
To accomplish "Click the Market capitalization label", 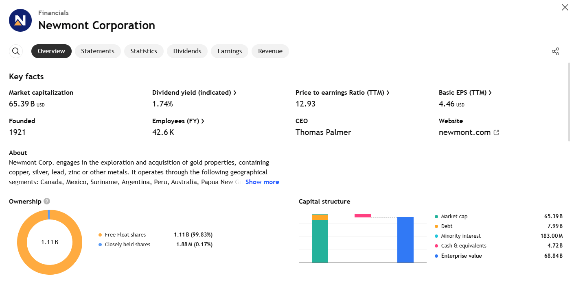I will coord(41,93).
